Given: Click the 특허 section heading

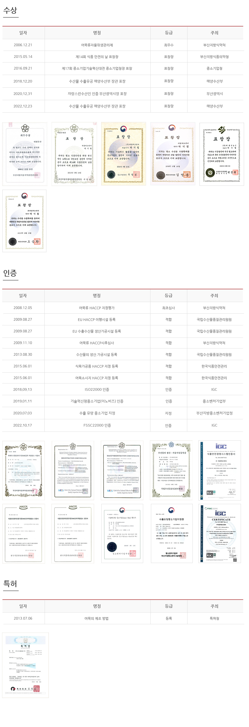Looking at the screenshot, I should (10, 584).
